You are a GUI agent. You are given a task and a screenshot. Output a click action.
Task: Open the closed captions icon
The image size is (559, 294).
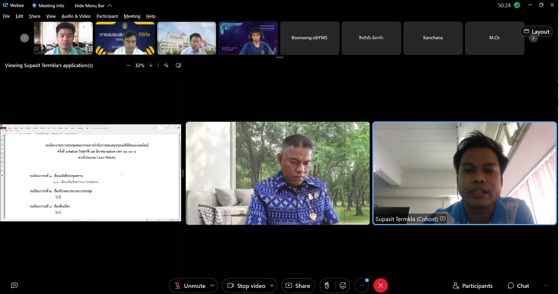point(14,285)
